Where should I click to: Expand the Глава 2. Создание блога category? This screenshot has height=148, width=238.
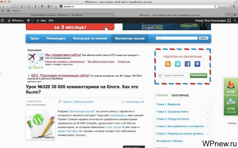click(208, 112)
